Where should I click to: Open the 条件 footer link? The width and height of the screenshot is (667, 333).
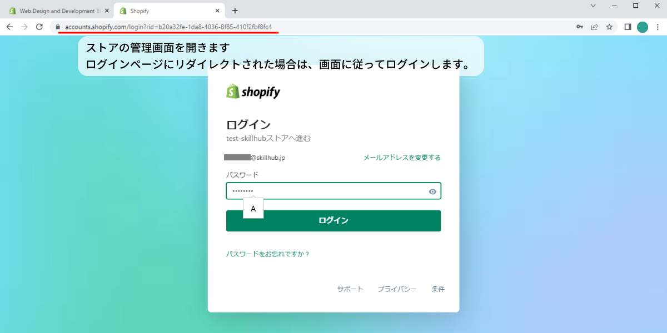click(x=438, y=289)
